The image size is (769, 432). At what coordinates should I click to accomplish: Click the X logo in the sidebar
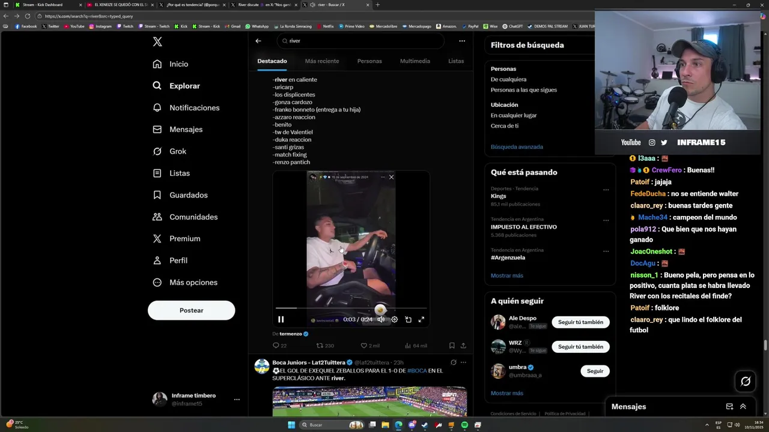tap(157, 42)
